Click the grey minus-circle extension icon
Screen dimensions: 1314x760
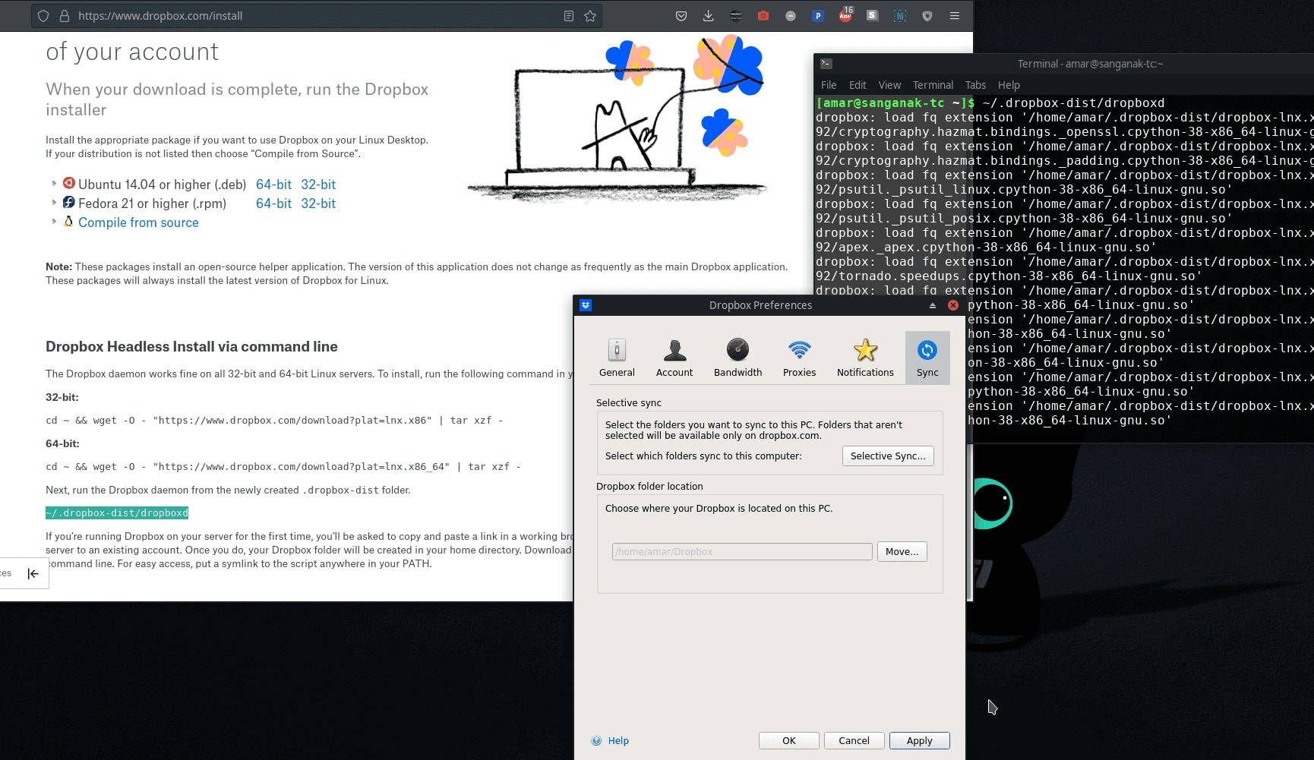tap(791, 16)
